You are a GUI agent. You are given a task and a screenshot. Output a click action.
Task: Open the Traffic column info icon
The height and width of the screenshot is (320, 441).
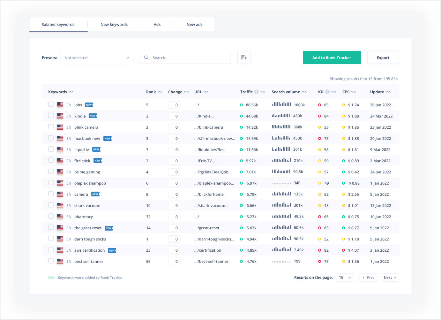(257, 92)
